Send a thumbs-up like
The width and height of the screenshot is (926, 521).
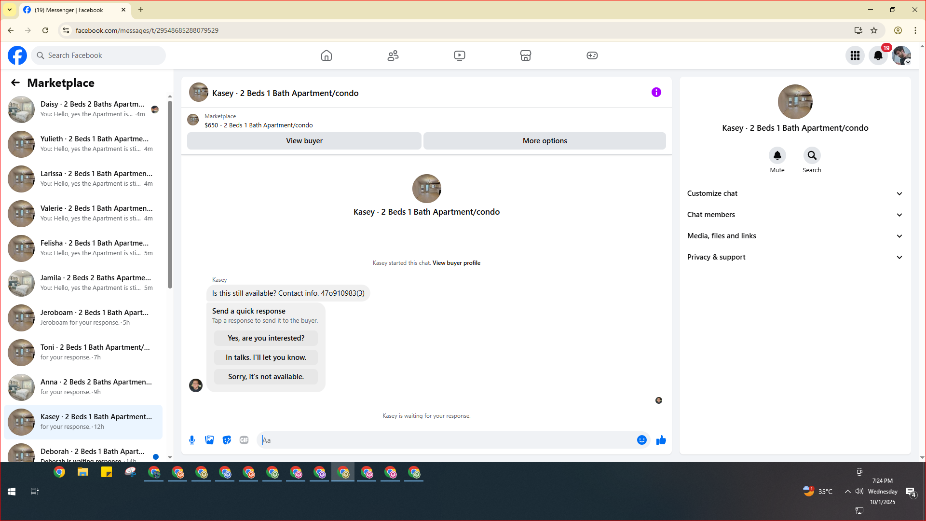pos(661,440)
